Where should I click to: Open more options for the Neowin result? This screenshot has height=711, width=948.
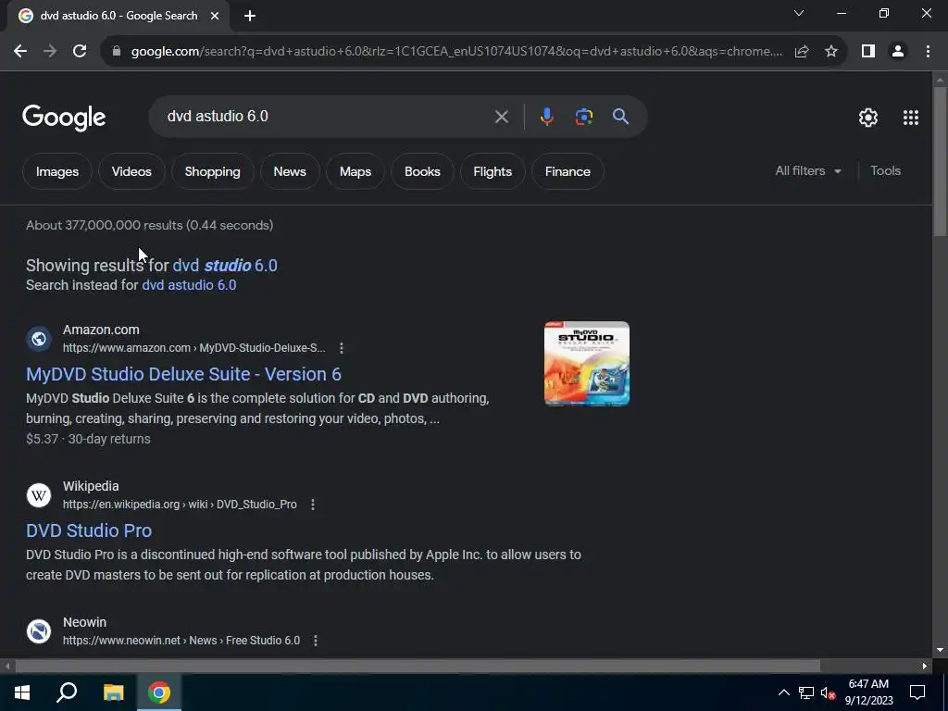coord(316,641)
